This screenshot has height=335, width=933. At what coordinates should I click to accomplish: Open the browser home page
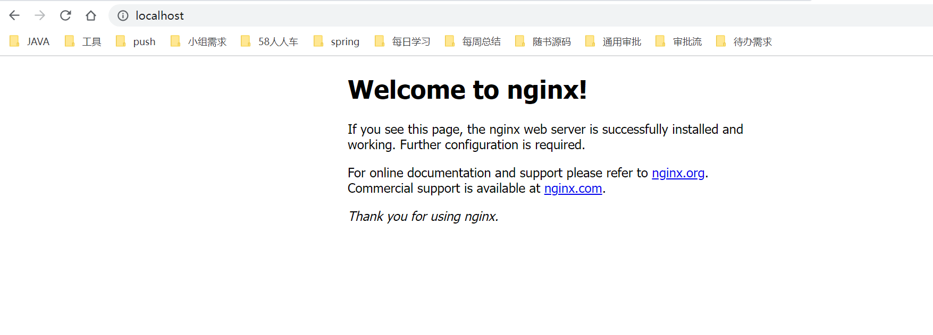(91, 15)
